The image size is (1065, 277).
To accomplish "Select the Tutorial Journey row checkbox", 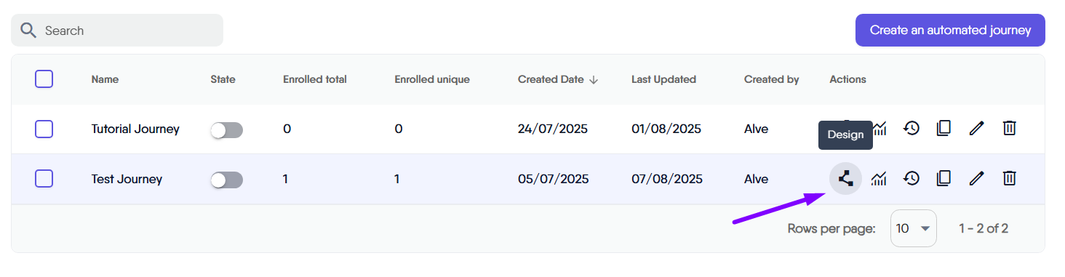I will (44, 129).
